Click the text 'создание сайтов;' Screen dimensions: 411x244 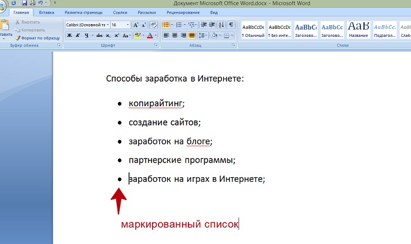164,123
